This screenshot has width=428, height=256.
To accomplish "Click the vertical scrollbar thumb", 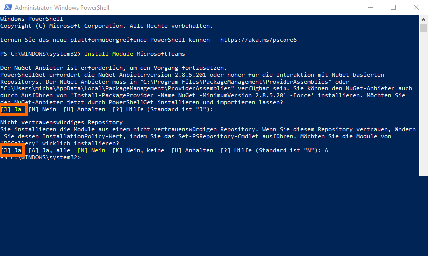I will tap(423, 28).
